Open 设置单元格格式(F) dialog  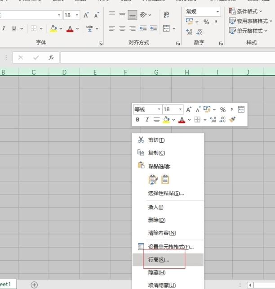[x=168, y=247]
